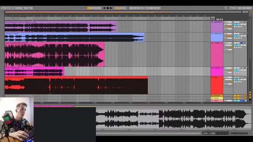Open the global quantization menu showing 1 Bar
253x142 pixels.
[x=30, y=8]
